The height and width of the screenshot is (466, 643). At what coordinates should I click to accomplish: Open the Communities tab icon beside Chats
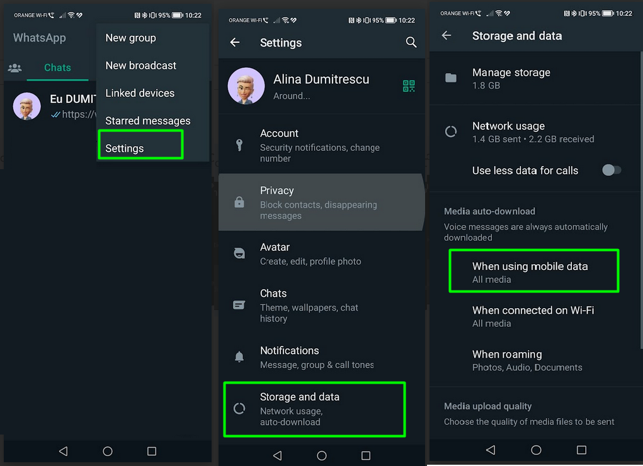14,67
